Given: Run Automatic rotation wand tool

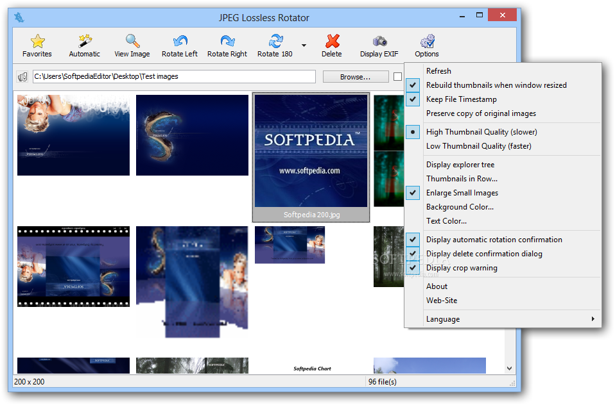Looking at the screenshot, I should pyautogui.click(x=85, y=45).
